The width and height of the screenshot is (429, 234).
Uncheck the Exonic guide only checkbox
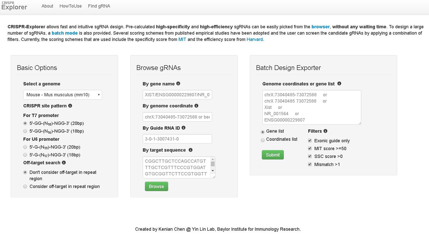(310, 141)
